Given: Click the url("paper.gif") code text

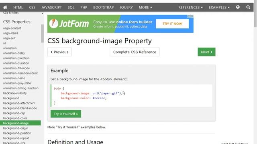Looking at the screenshot, I should [x=107, y=93].
